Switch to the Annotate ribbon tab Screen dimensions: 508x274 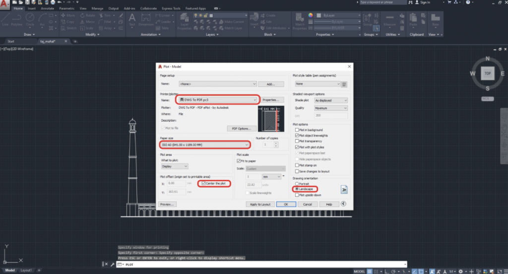coord(48,8)
